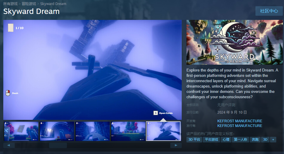Click the 3D 平台 tag
Viewport: 284px width, 154px height.
point(194,139)
